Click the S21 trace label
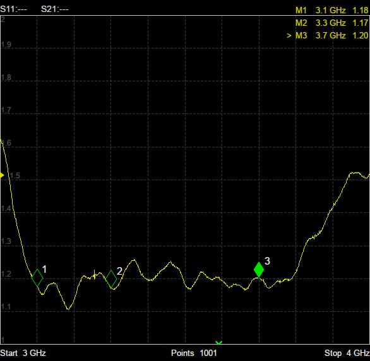The width and height of the screenshot is (370, 361). point(55,9)
